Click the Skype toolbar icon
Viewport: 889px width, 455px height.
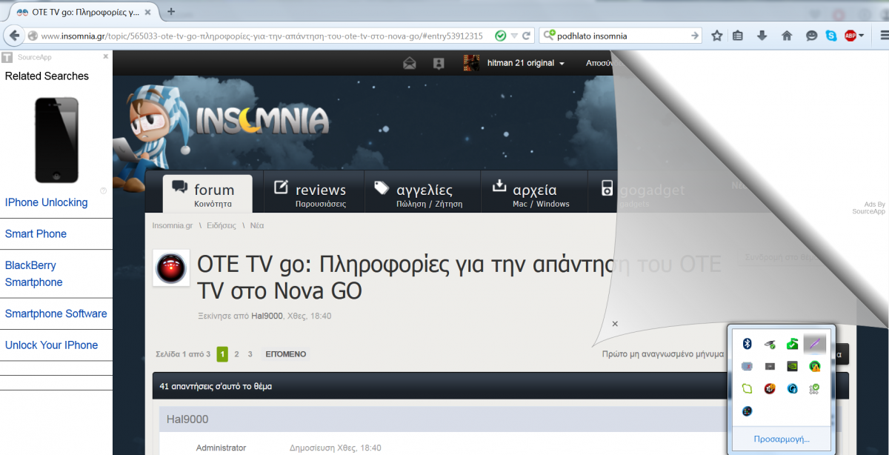coord(831,36)
